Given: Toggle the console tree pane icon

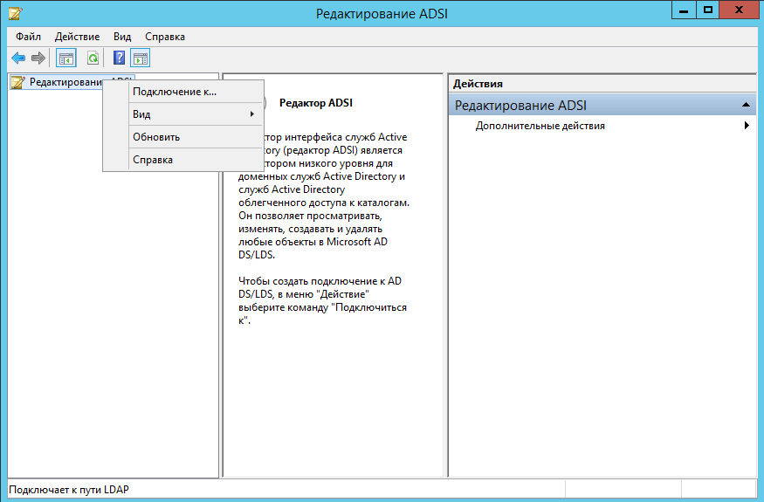Looking at the screenshot, I should 66,58.
